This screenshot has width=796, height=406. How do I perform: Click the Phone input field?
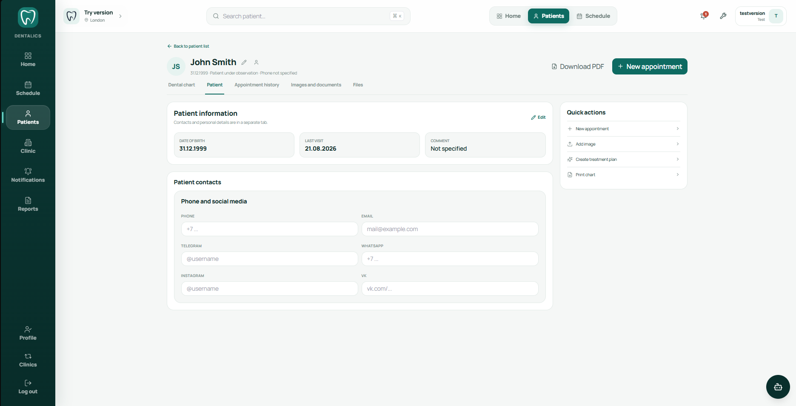pos(269,229)
